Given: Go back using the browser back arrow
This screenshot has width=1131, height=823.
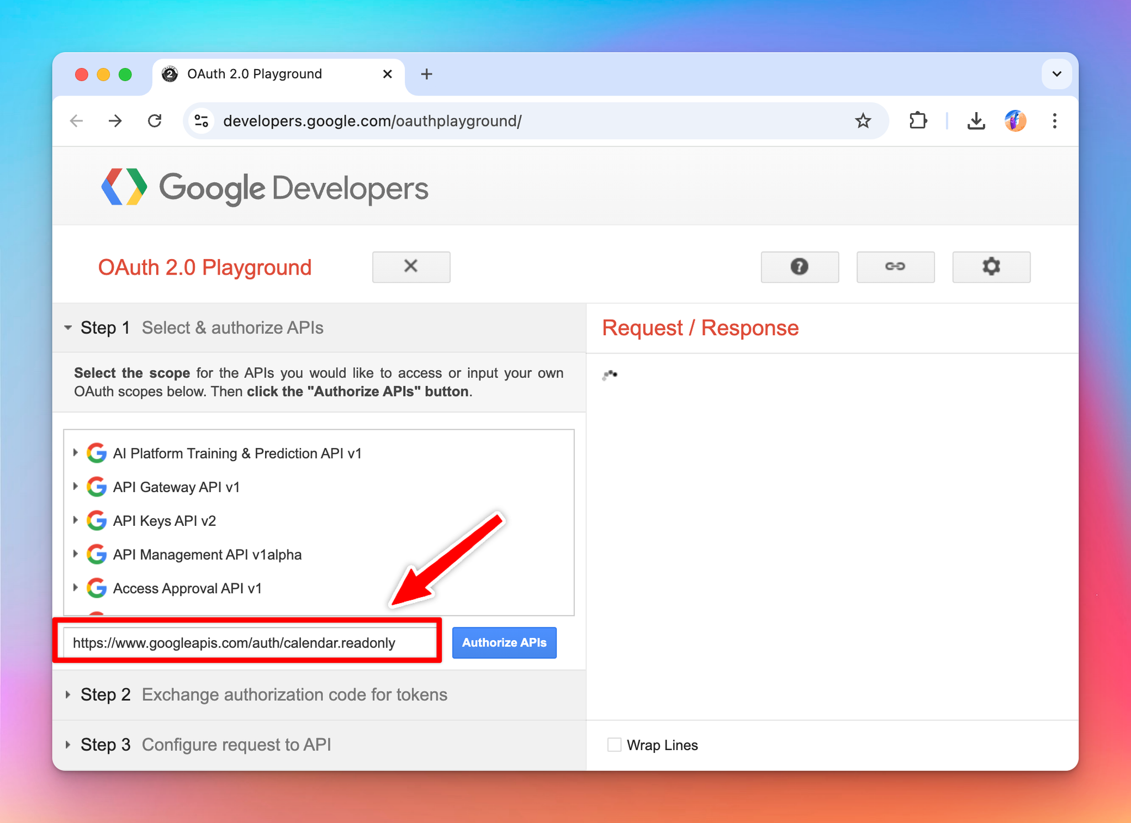Looking at the screenshot, I should tap(76, 121).
